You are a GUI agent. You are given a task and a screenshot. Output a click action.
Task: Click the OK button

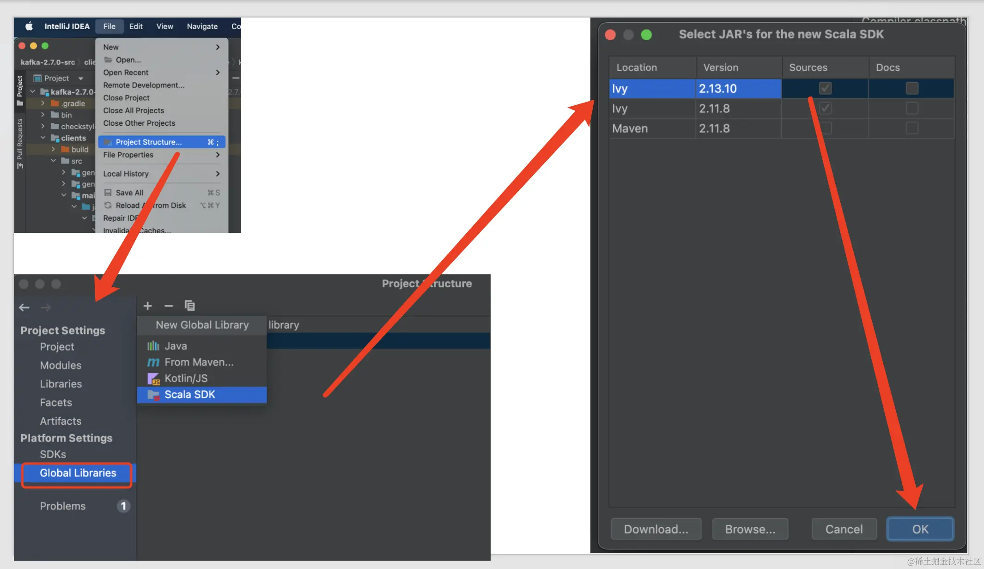[920, 529]
